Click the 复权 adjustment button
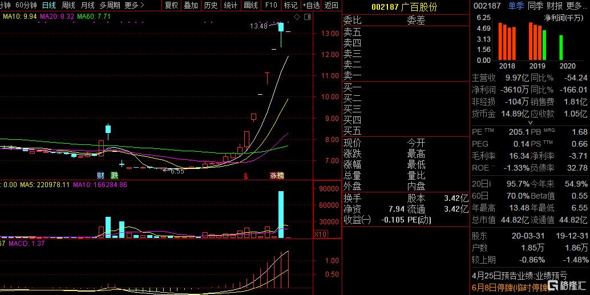Viewport: 590px width, 295px height. 172,5
